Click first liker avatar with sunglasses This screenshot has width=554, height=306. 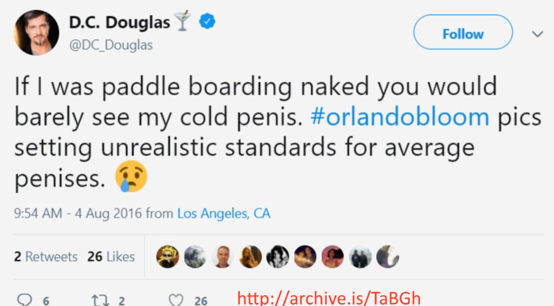pyautogui.click(x=168, y=256)
